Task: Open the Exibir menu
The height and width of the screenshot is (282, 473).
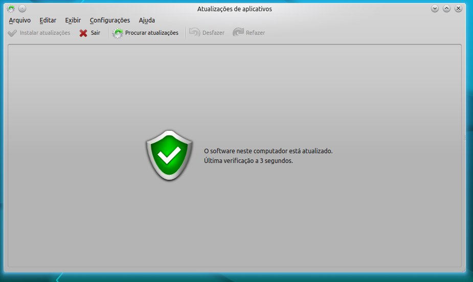Action: tap(73, 20)
